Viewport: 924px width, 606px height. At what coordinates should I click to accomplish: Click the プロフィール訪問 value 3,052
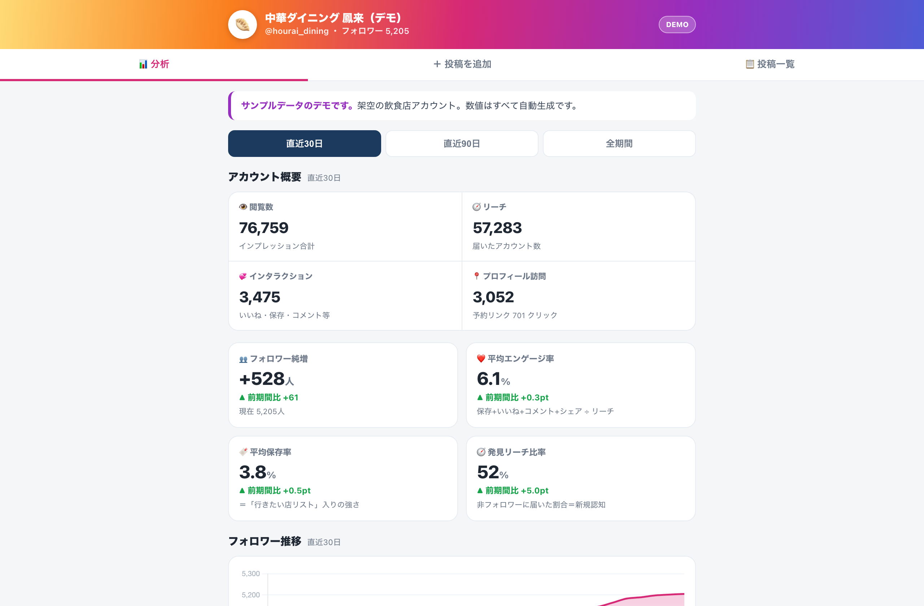493,297
